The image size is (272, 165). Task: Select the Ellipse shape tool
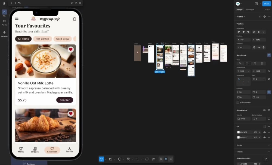[x=119, y=159]
